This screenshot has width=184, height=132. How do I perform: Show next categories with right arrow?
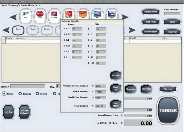132,30
